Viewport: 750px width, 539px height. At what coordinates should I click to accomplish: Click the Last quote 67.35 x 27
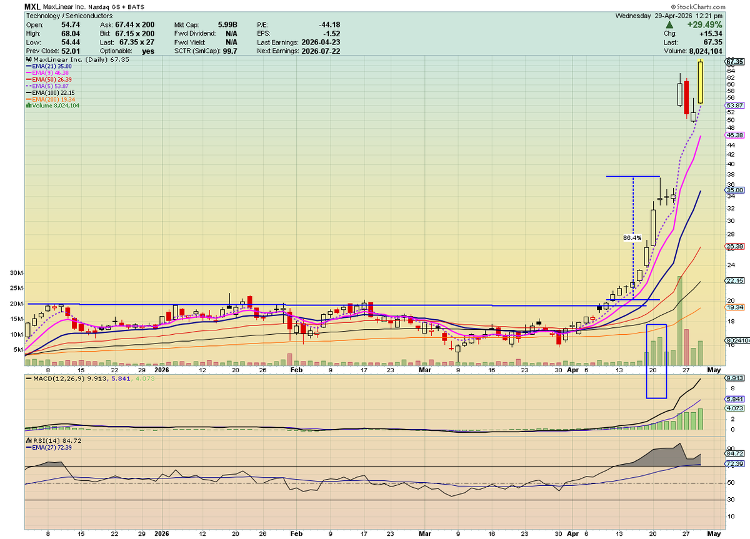tap(136, 42)
